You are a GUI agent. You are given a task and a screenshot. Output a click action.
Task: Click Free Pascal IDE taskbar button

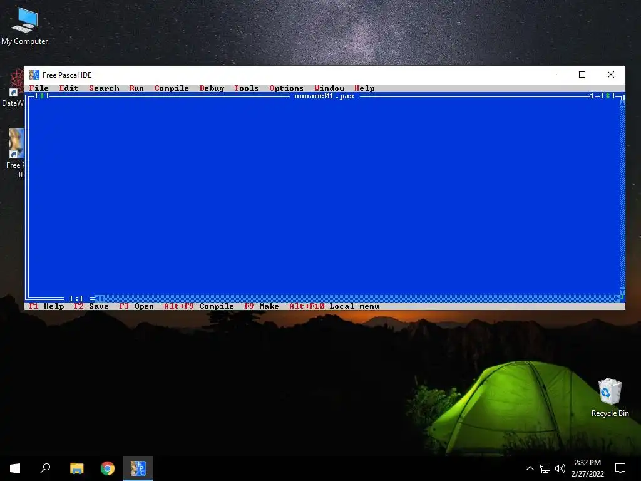pyautogui.click(x=138, y=468)
